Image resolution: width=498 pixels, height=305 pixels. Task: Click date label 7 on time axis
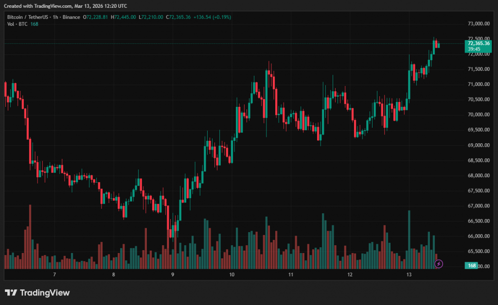tap(54, 275)
